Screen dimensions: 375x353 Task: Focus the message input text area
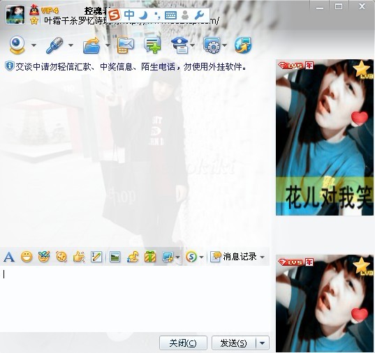click(135, 299)
